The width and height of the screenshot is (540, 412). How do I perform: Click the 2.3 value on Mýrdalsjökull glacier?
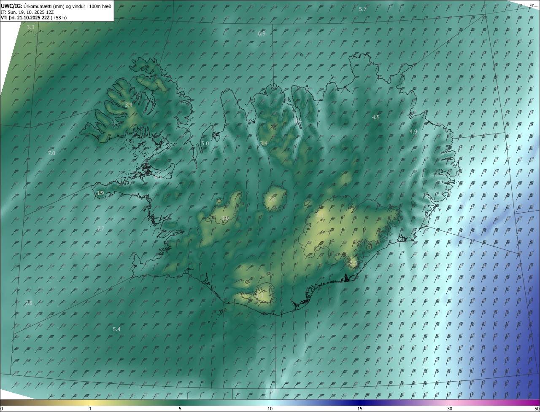259,296
